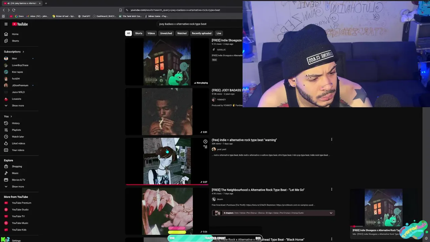Open YouTube TV link
Image resolution: width=430 pixels, height=242 pixels.
pyautogui.click(x=14, y=216)
